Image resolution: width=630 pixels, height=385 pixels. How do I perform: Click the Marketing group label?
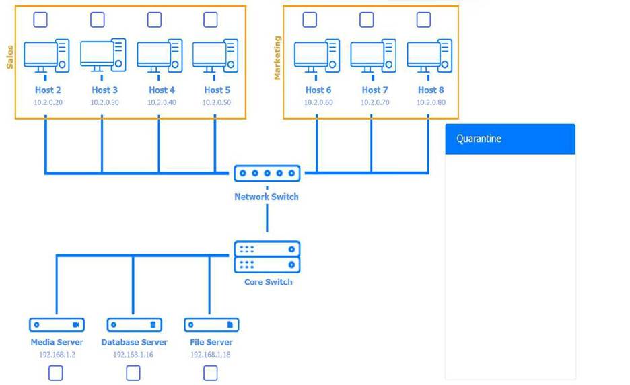[x=277, y=58]
